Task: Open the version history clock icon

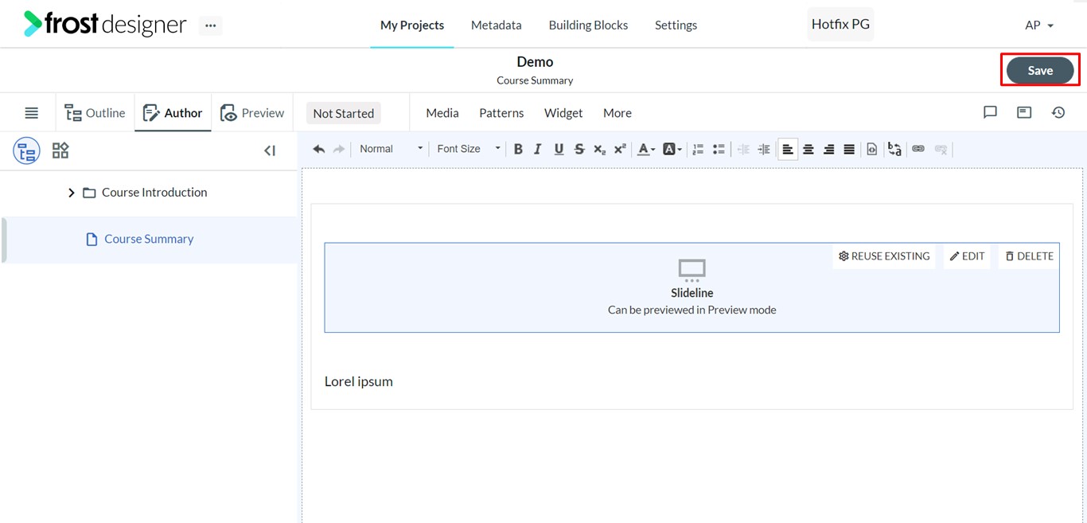Action: click(1058, 113)
